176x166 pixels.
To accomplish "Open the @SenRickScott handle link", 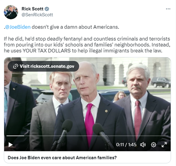I will point(37,15).
